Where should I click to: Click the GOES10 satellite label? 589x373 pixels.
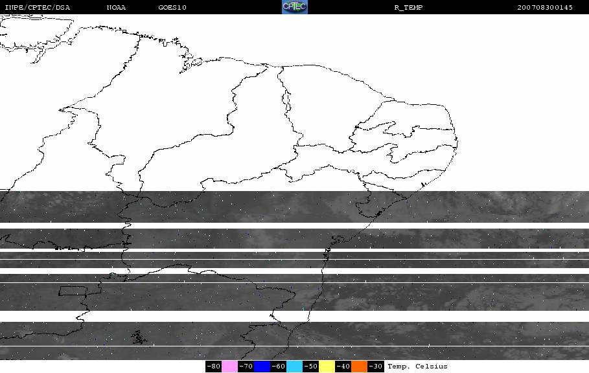[x=172, y=7]
